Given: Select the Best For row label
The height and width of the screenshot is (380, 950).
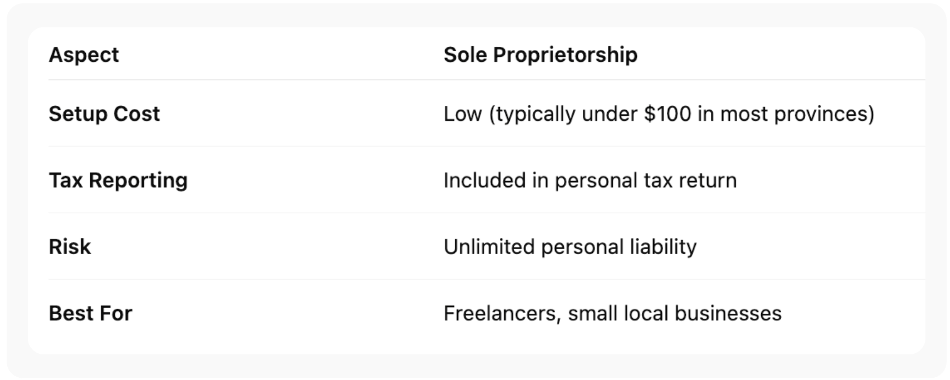Looking at the screenshot, I should tap(90, 313).
